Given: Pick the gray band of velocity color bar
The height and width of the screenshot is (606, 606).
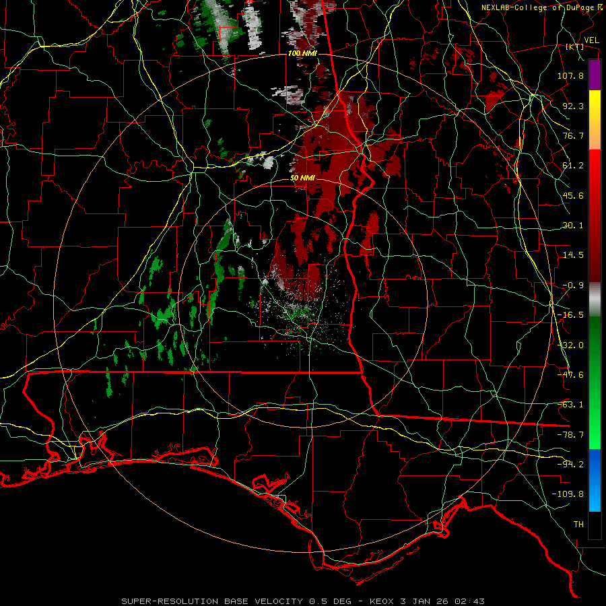Looking at the screenshot, I should (595, 300).
